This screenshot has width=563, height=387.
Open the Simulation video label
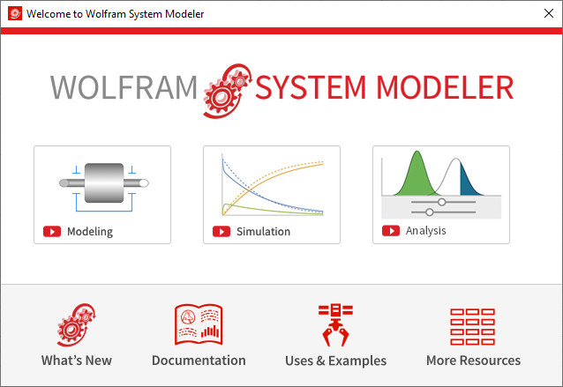tap(263, 232)
